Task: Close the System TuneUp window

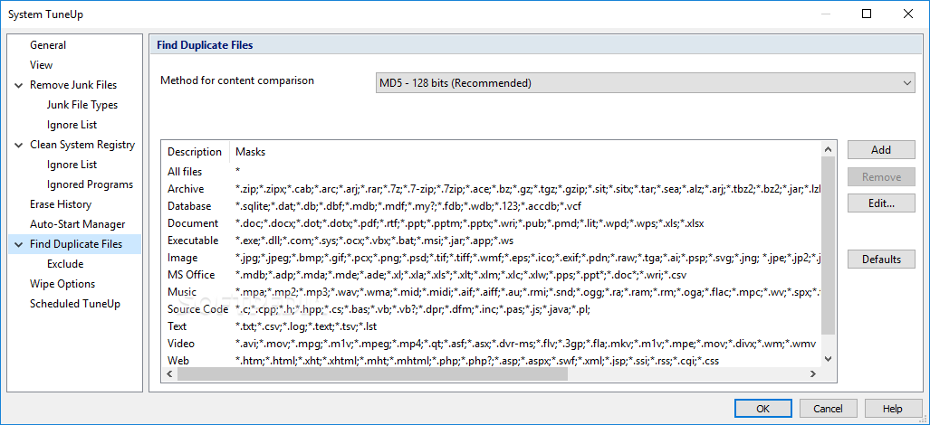Action: 908,14
